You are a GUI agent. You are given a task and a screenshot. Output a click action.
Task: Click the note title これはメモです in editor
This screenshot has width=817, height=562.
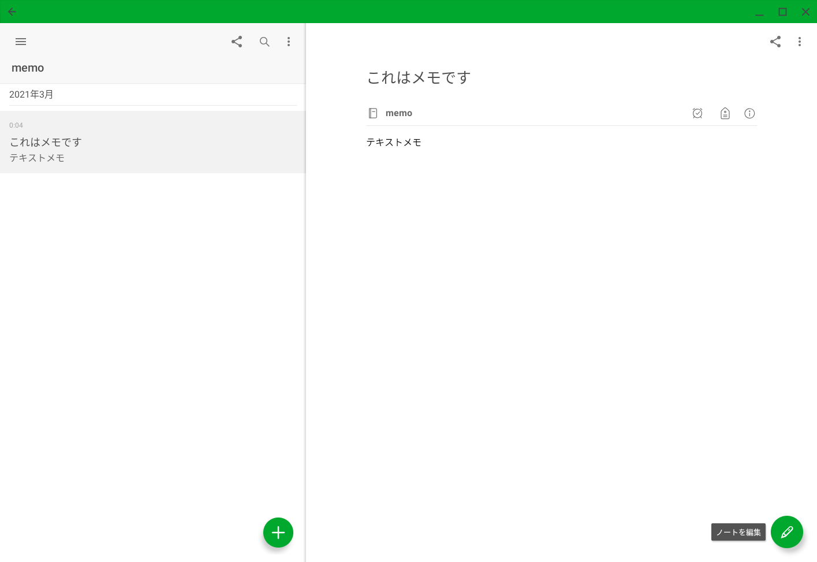point(419,77)
